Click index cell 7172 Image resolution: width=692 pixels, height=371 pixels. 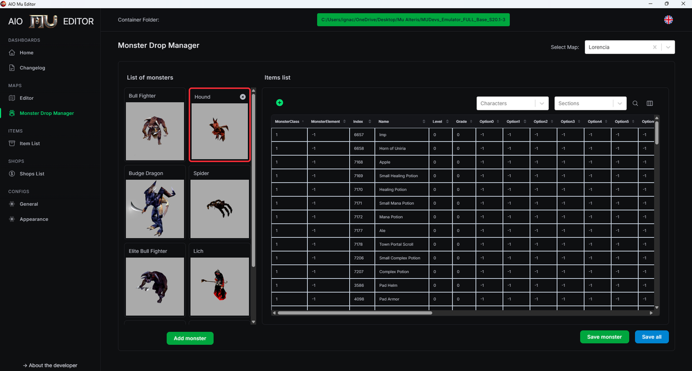pos(362,217)
